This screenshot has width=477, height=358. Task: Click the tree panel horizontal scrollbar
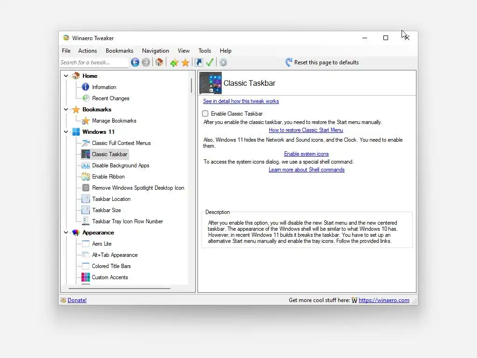tap(119, 288)
